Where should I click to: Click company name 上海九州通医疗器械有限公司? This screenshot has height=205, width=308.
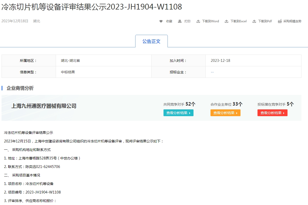tap(44, 106)
